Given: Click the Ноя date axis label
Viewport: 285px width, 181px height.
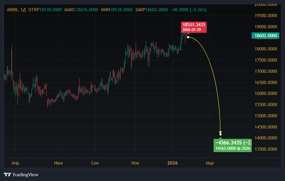Looking at the screenshot, I should (x=135, y=163).
